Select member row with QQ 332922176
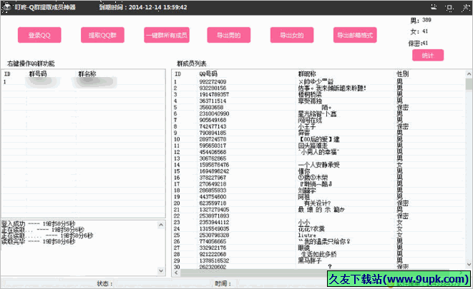The image size is (473, 289). [319, 248]
